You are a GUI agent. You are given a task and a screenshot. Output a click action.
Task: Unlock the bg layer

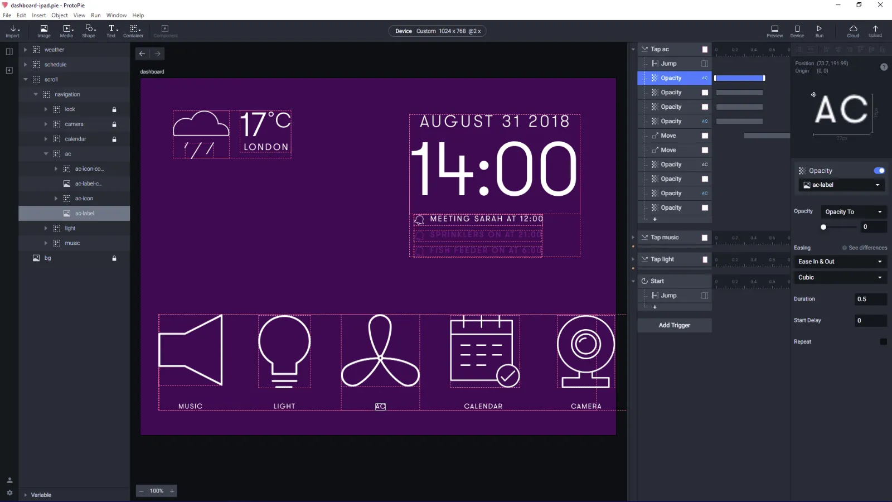[x=114, y=258]
